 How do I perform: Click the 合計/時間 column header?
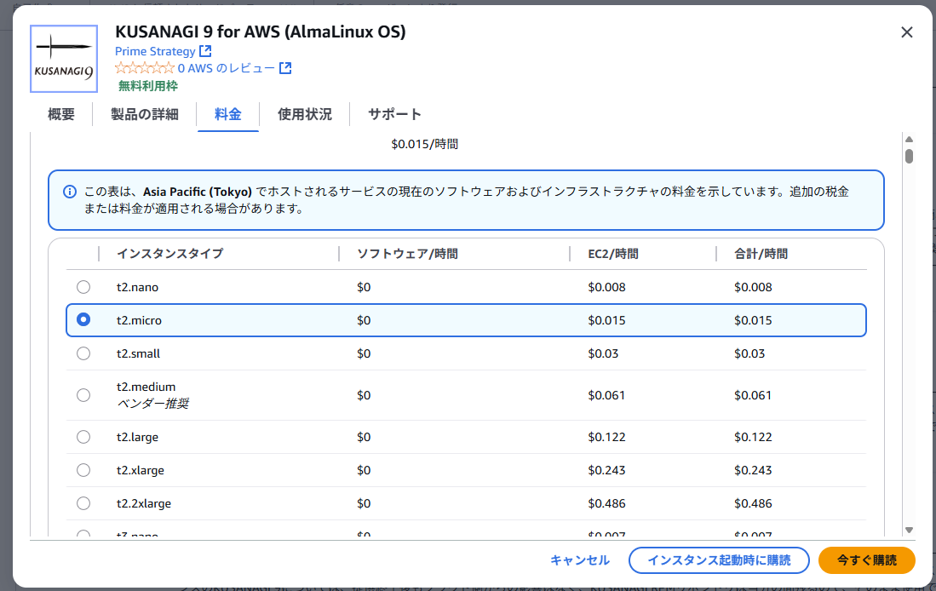click(761, 254)
